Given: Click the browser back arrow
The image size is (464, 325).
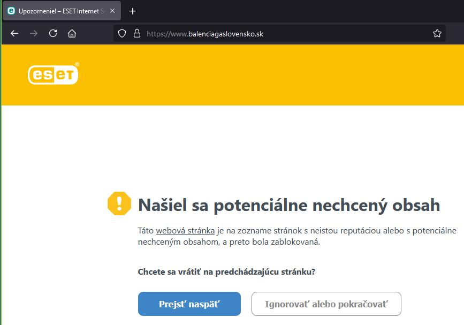Looking at the screenshot, I should (x=14, y=33).
